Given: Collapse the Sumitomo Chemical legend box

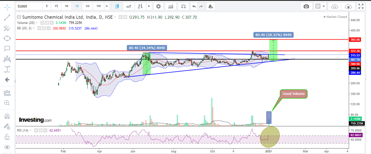Looking at the screenshot, I should pyautogui.click(x=19, y=17).
